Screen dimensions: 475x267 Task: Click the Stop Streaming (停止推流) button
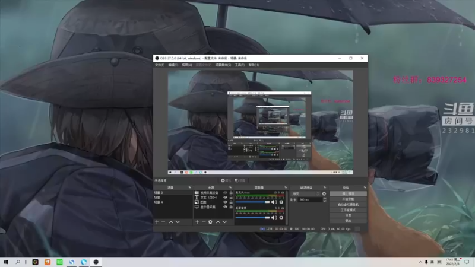click(x=348, y=193)
